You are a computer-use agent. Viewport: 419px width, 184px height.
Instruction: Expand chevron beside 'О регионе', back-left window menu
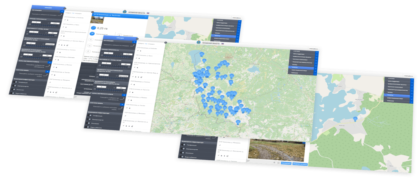(x=240, y=21)
